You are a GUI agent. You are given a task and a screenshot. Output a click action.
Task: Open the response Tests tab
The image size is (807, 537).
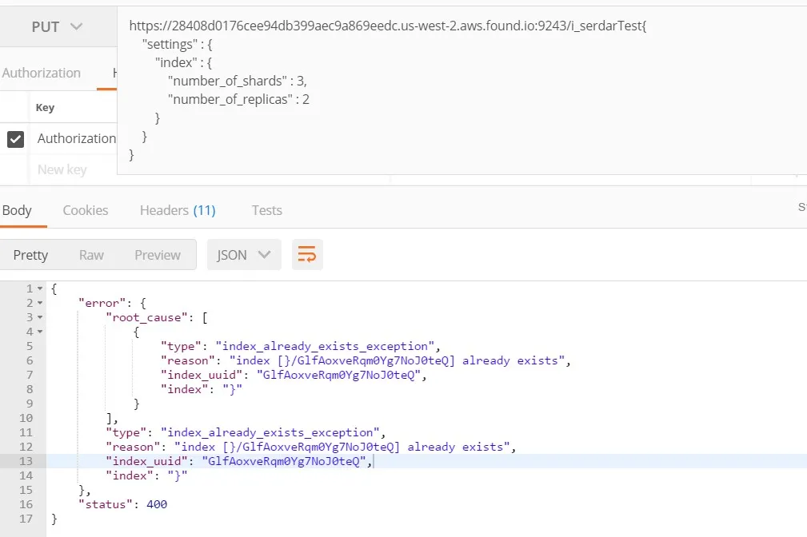point(266,210)
